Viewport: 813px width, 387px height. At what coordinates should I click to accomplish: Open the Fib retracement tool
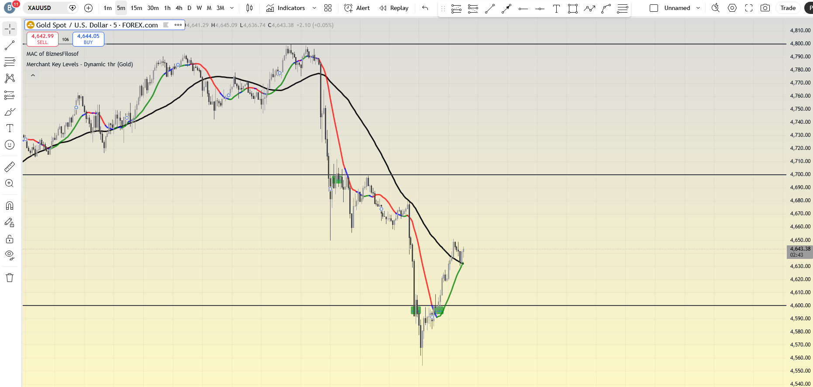click(10, 62)
